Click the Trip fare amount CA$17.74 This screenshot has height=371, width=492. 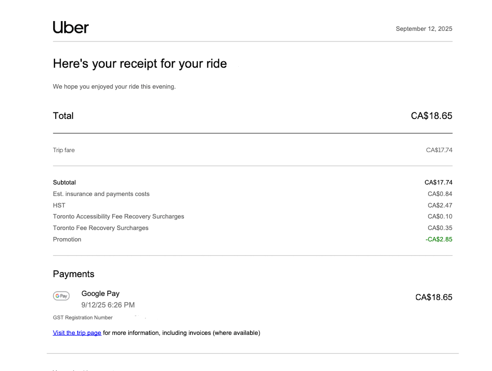pyautogui.click(x=439, y=150)
